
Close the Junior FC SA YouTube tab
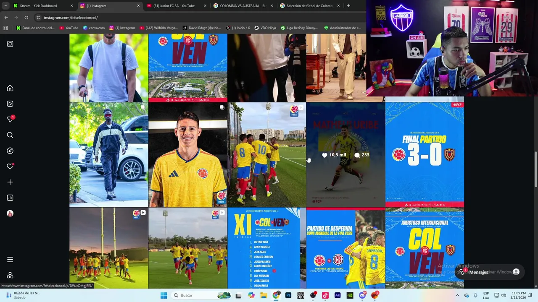pos(205,6)
